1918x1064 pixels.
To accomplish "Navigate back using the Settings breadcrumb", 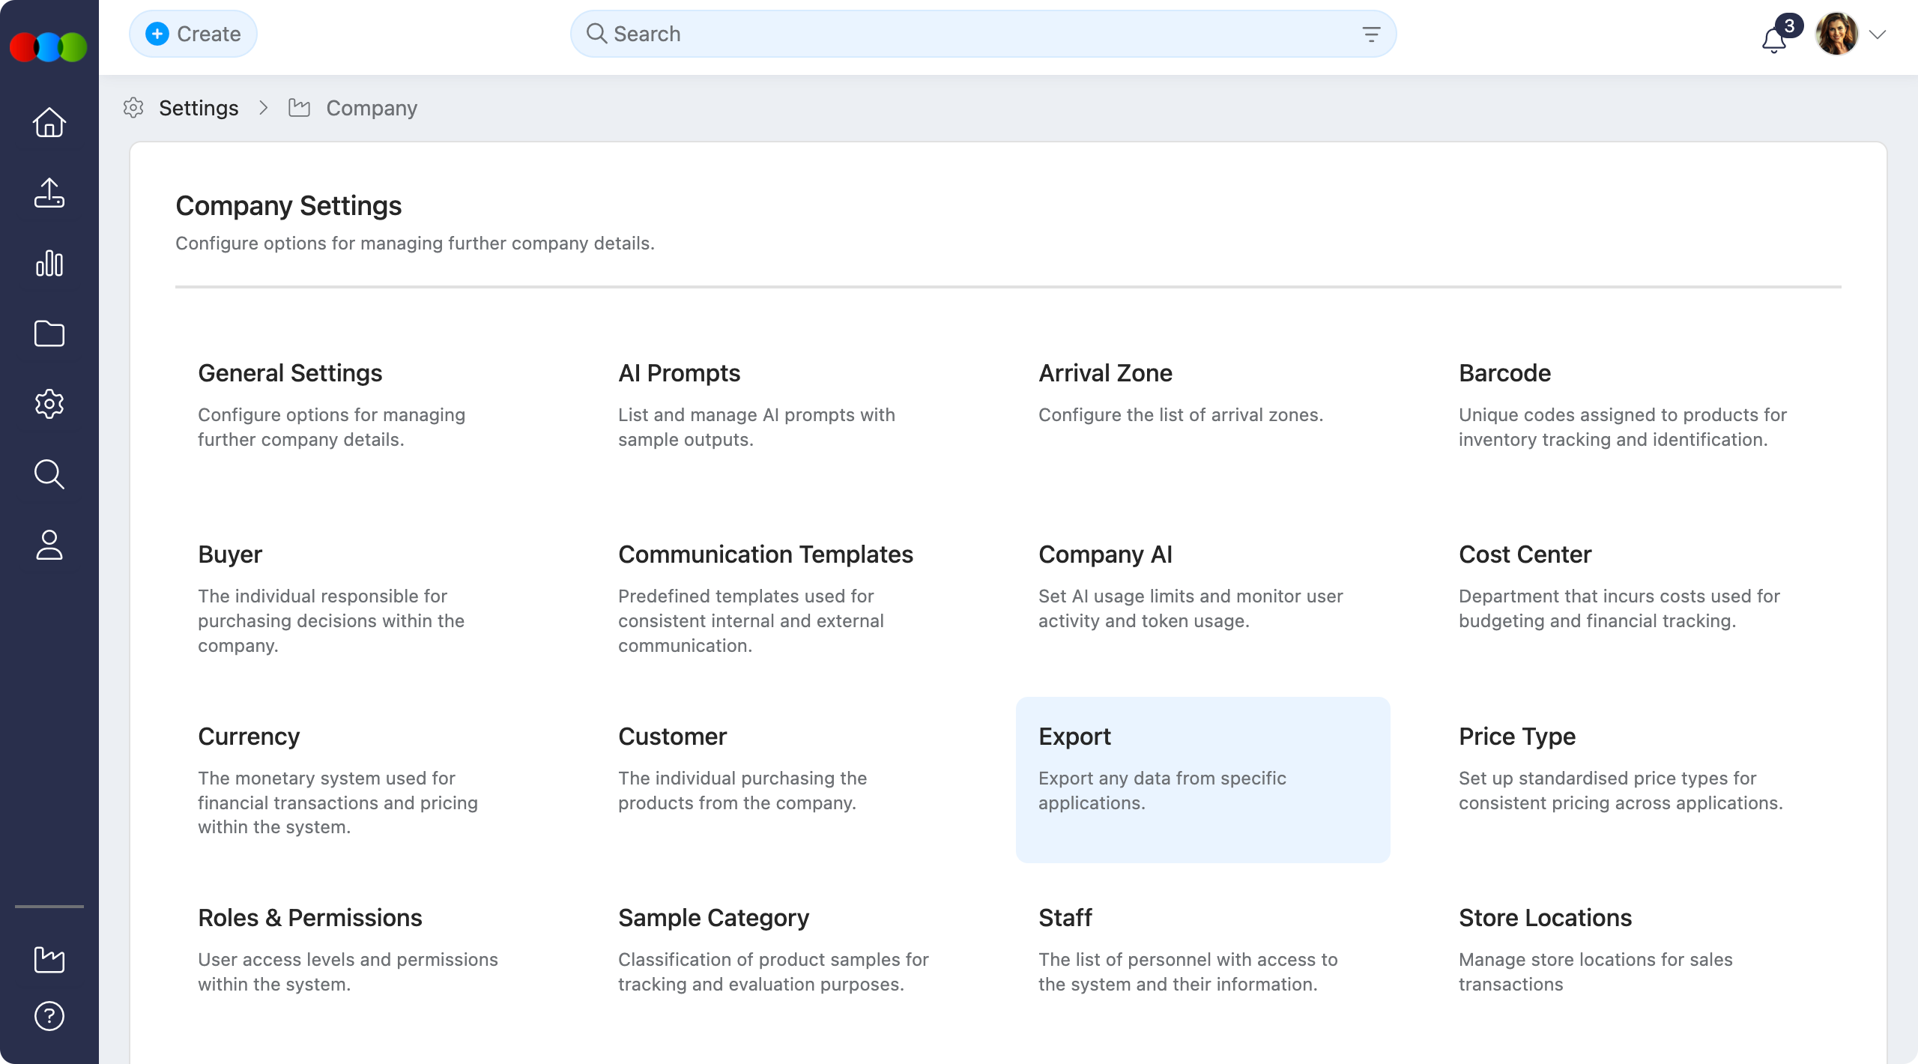I will coord(199,108).
